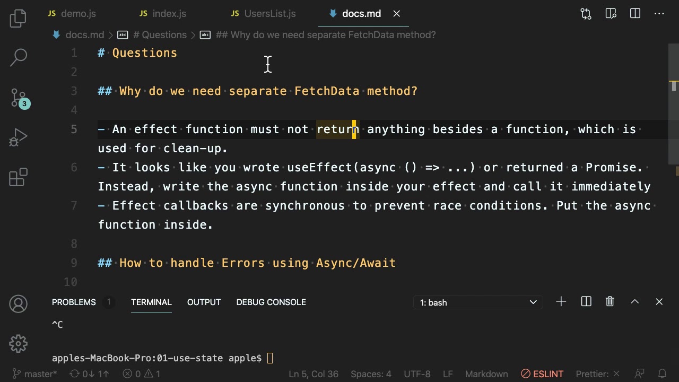
Task: Open the Run and Debug view
Action: [x=18, y=138]
